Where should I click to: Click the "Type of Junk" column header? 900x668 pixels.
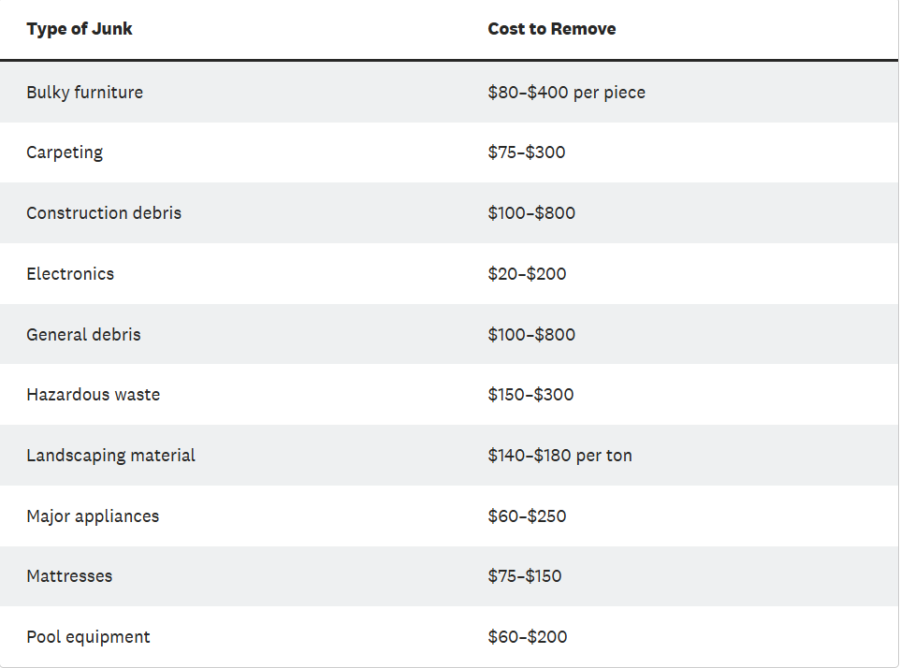[x=80, y=29]
